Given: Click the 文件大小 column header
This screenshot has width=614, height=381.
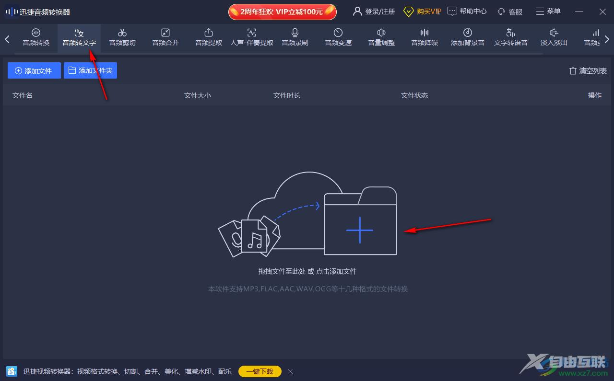Looking at the screenshot, I should (198, 95).
